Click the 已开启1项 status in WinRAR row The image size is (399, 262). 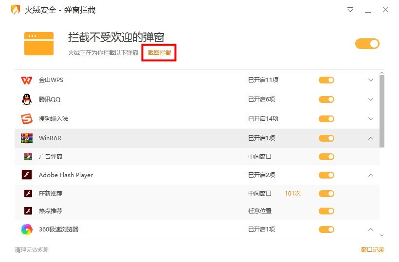pyautogui.click(x=262, y=138)
